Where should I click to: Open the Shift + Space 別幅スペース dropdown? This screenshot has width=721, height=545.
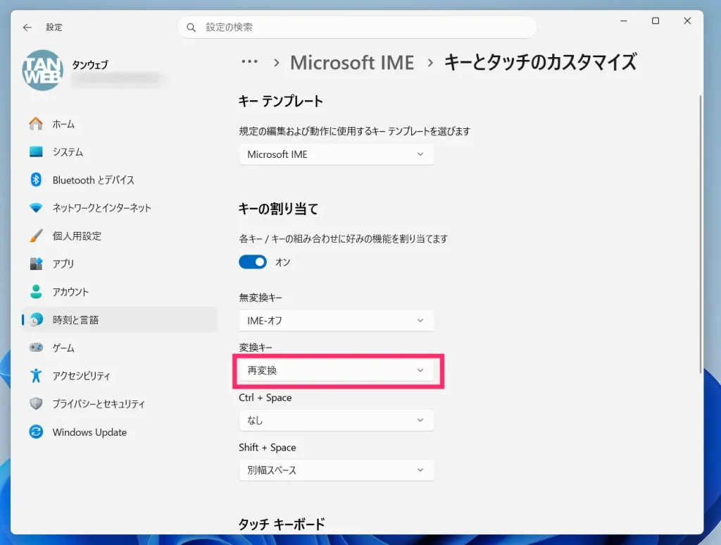tap(336, 470)
